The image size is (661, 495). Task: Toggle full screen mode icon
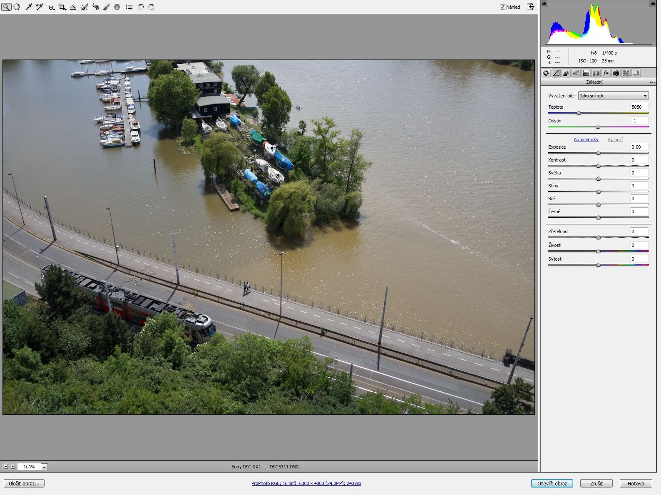click(x=531, y=7)
